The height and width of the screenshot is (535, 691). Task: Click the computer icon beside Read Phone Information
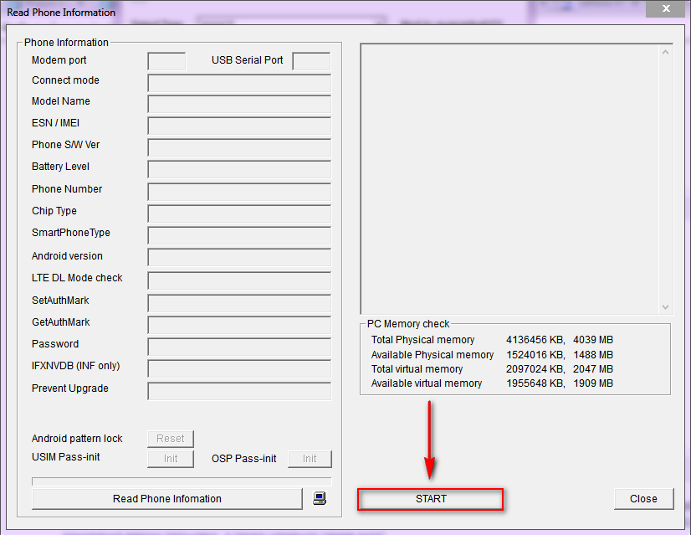[x=319, y=498]
